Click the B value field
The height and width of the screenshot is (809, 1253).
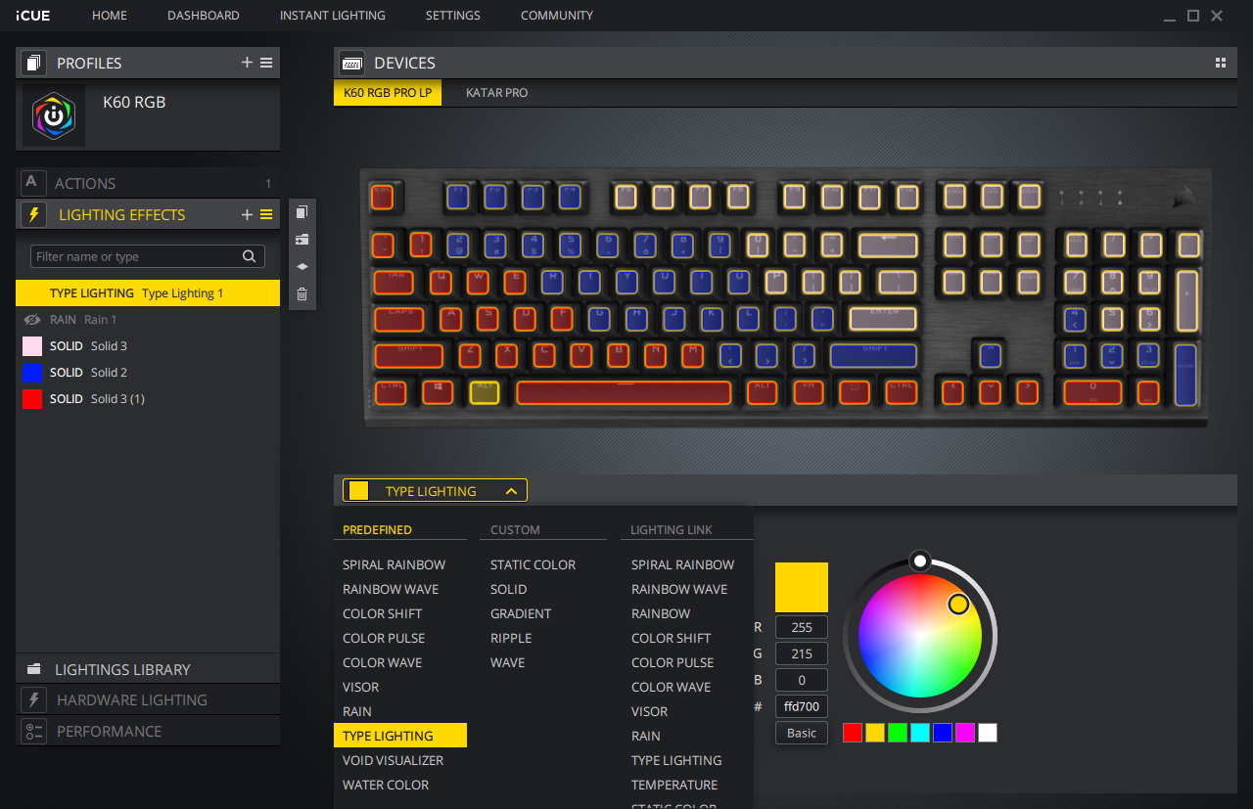tap(802, 680)
